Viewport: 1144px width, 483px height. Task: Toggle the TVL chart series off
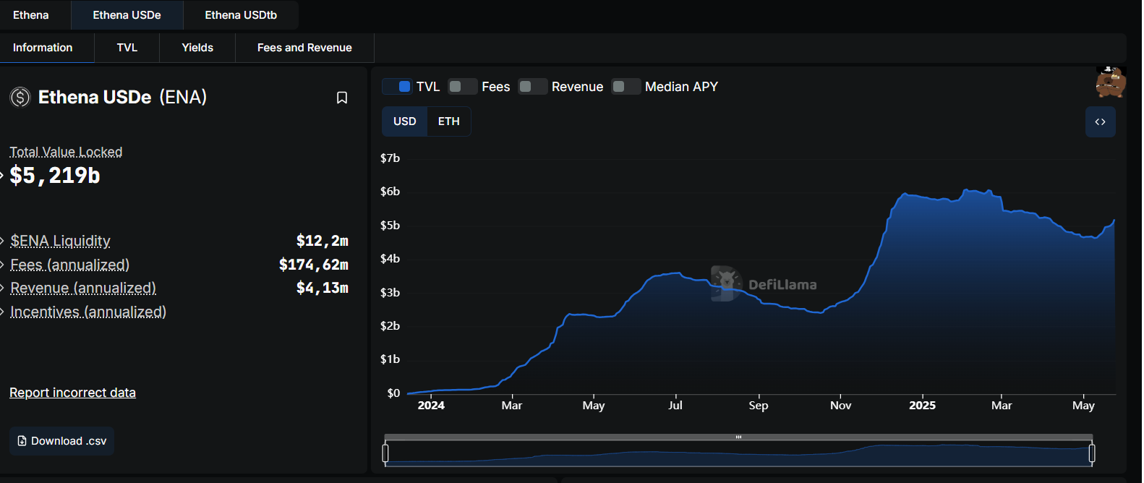[397, 87]
